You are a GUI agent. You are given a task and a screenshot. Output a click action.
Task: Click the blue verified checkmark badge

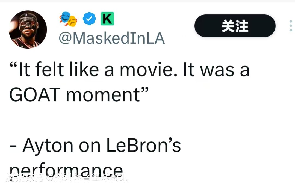click(89, 19)
